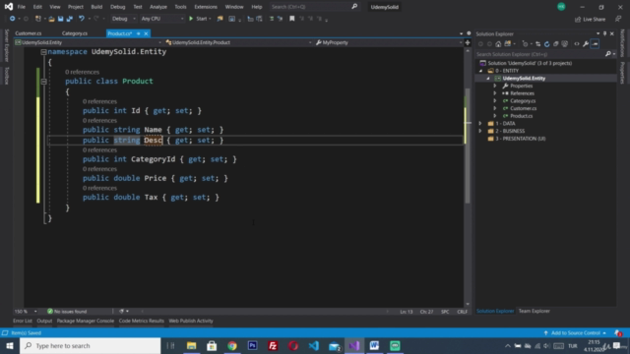Screen dimensions: 630x354
Task: Click Add to Source Control
Action: (x=575, y=333)
